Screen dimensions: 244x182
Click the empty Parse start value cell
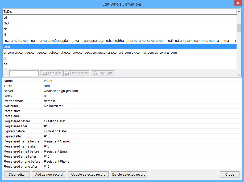(141, 111)
